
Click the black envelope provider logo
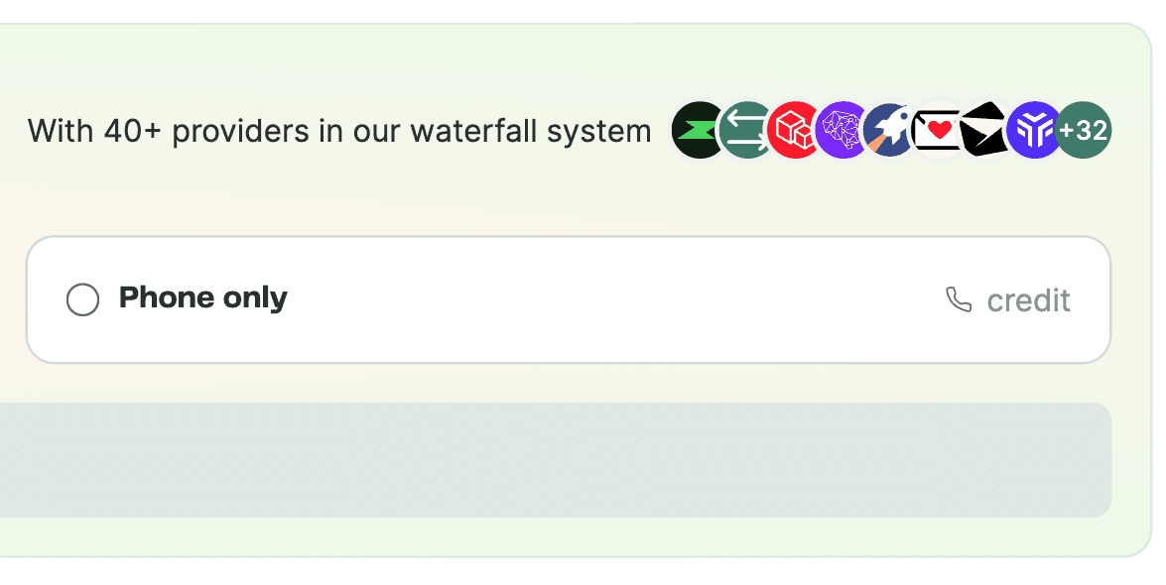pyautogui.click(x=983, y=130)
